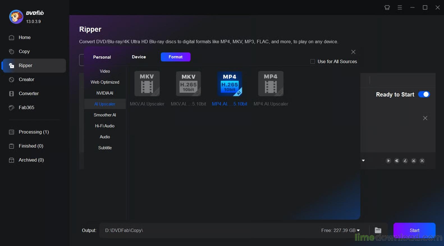Click the Output: label
This screenshot has width=444, height=246.
pos(89,231)
